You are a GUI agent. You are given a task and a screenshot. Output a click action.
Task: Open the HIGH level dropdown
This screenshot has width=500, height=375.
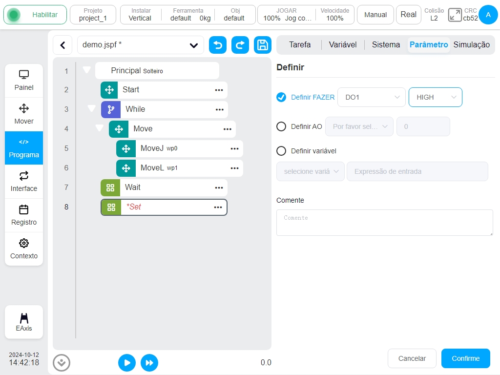pos(435,97)
